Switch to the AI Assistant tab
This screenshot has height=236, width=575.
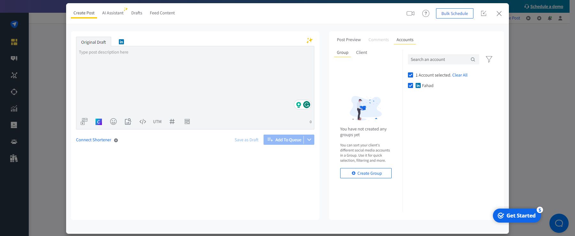[x=113, y=13]
